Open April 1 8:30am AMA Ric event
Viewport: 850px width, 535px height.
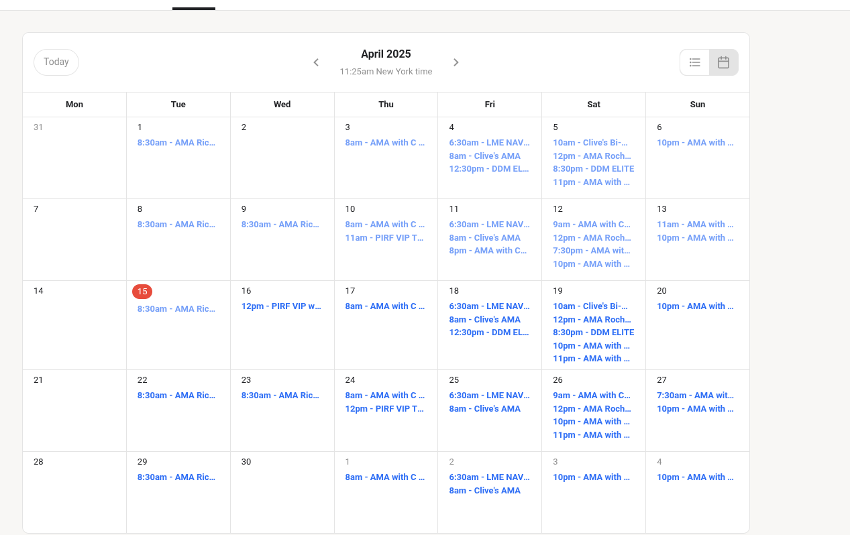[176, 143]
